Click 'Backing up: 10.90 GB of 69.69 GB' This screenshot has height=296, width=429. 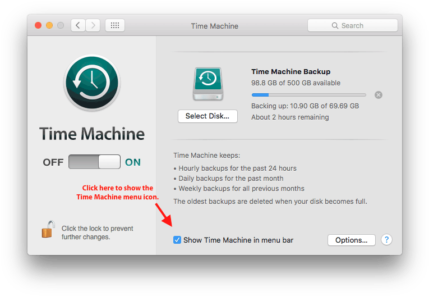tap(305, 106)
